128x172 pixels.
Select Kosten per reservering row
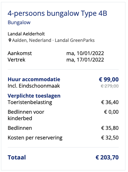click(63, 138)
